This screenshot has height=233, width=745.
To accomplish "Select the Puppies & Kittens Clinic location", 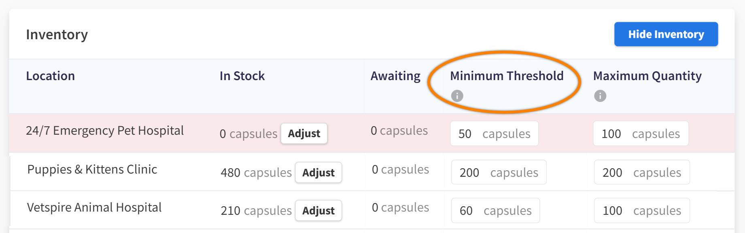I will (x=92, y=169).
